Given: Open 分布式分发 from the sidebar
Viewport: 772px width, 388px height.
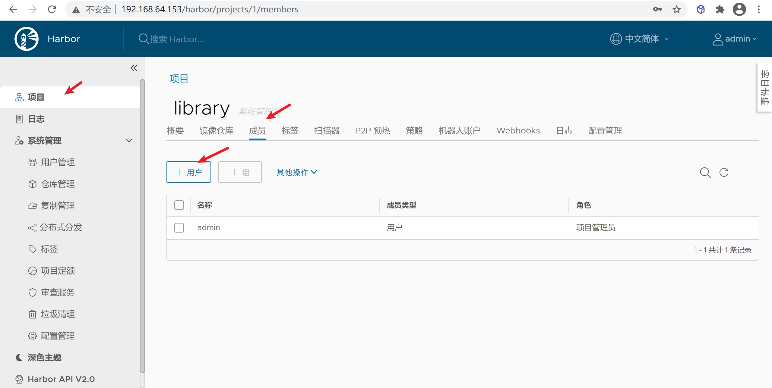Looking at the screenshot, I should tap(61, 227).
